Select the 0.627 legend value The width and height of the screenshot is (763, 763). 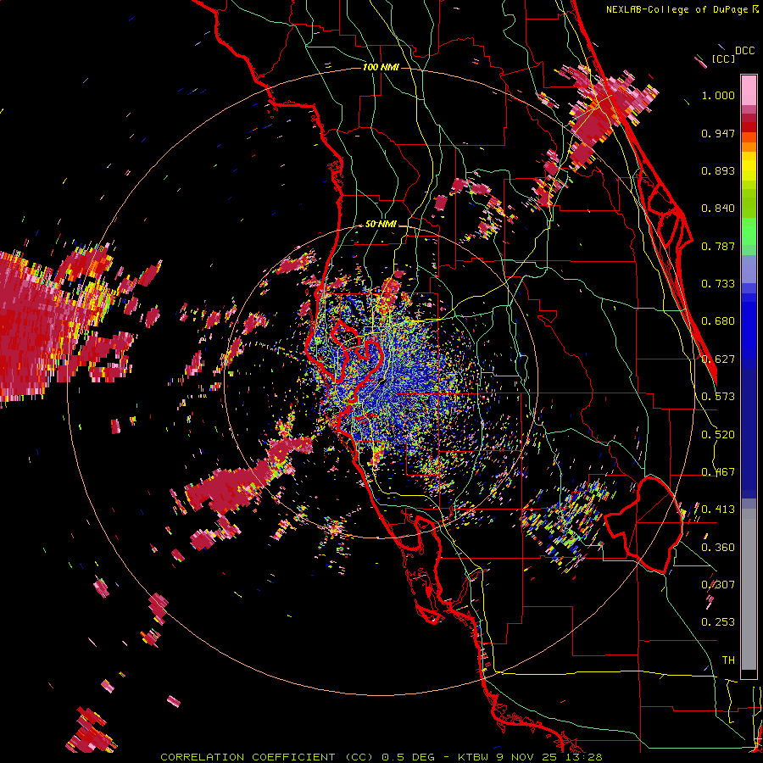[x=718, y=359]
